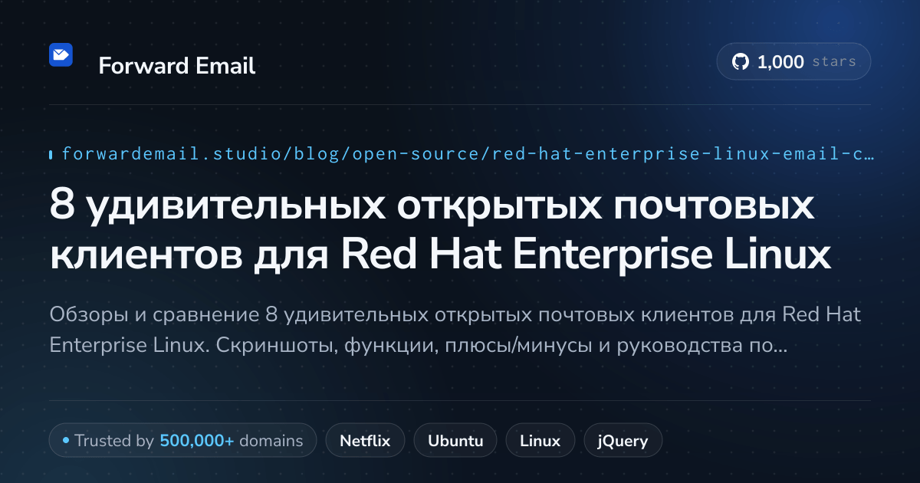Open the Forward Email brand name

177,66
